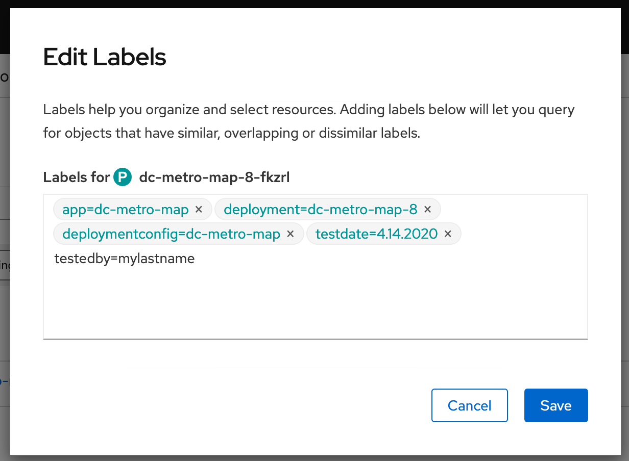Image resolution: width=629 pixels, height=461 pixels.
Task: Cancel the Edit Labels dialog
Action: 470,405
